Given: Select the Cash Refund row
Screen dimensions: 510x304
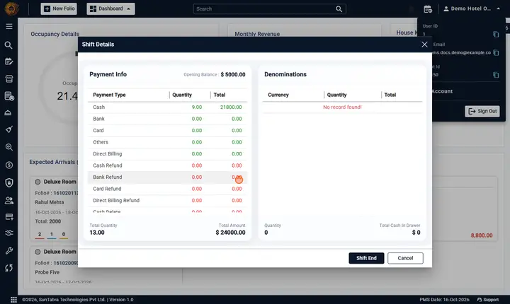Looking at the screenshot, I should 167,165.
